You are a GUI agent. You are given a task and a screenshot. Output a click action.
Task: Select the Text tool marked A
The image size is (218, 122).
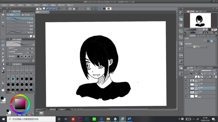coord(3,87)
